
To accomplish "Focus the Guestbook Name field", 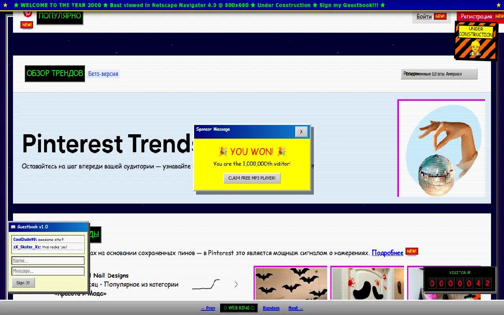I will click(x=48, y=261).
